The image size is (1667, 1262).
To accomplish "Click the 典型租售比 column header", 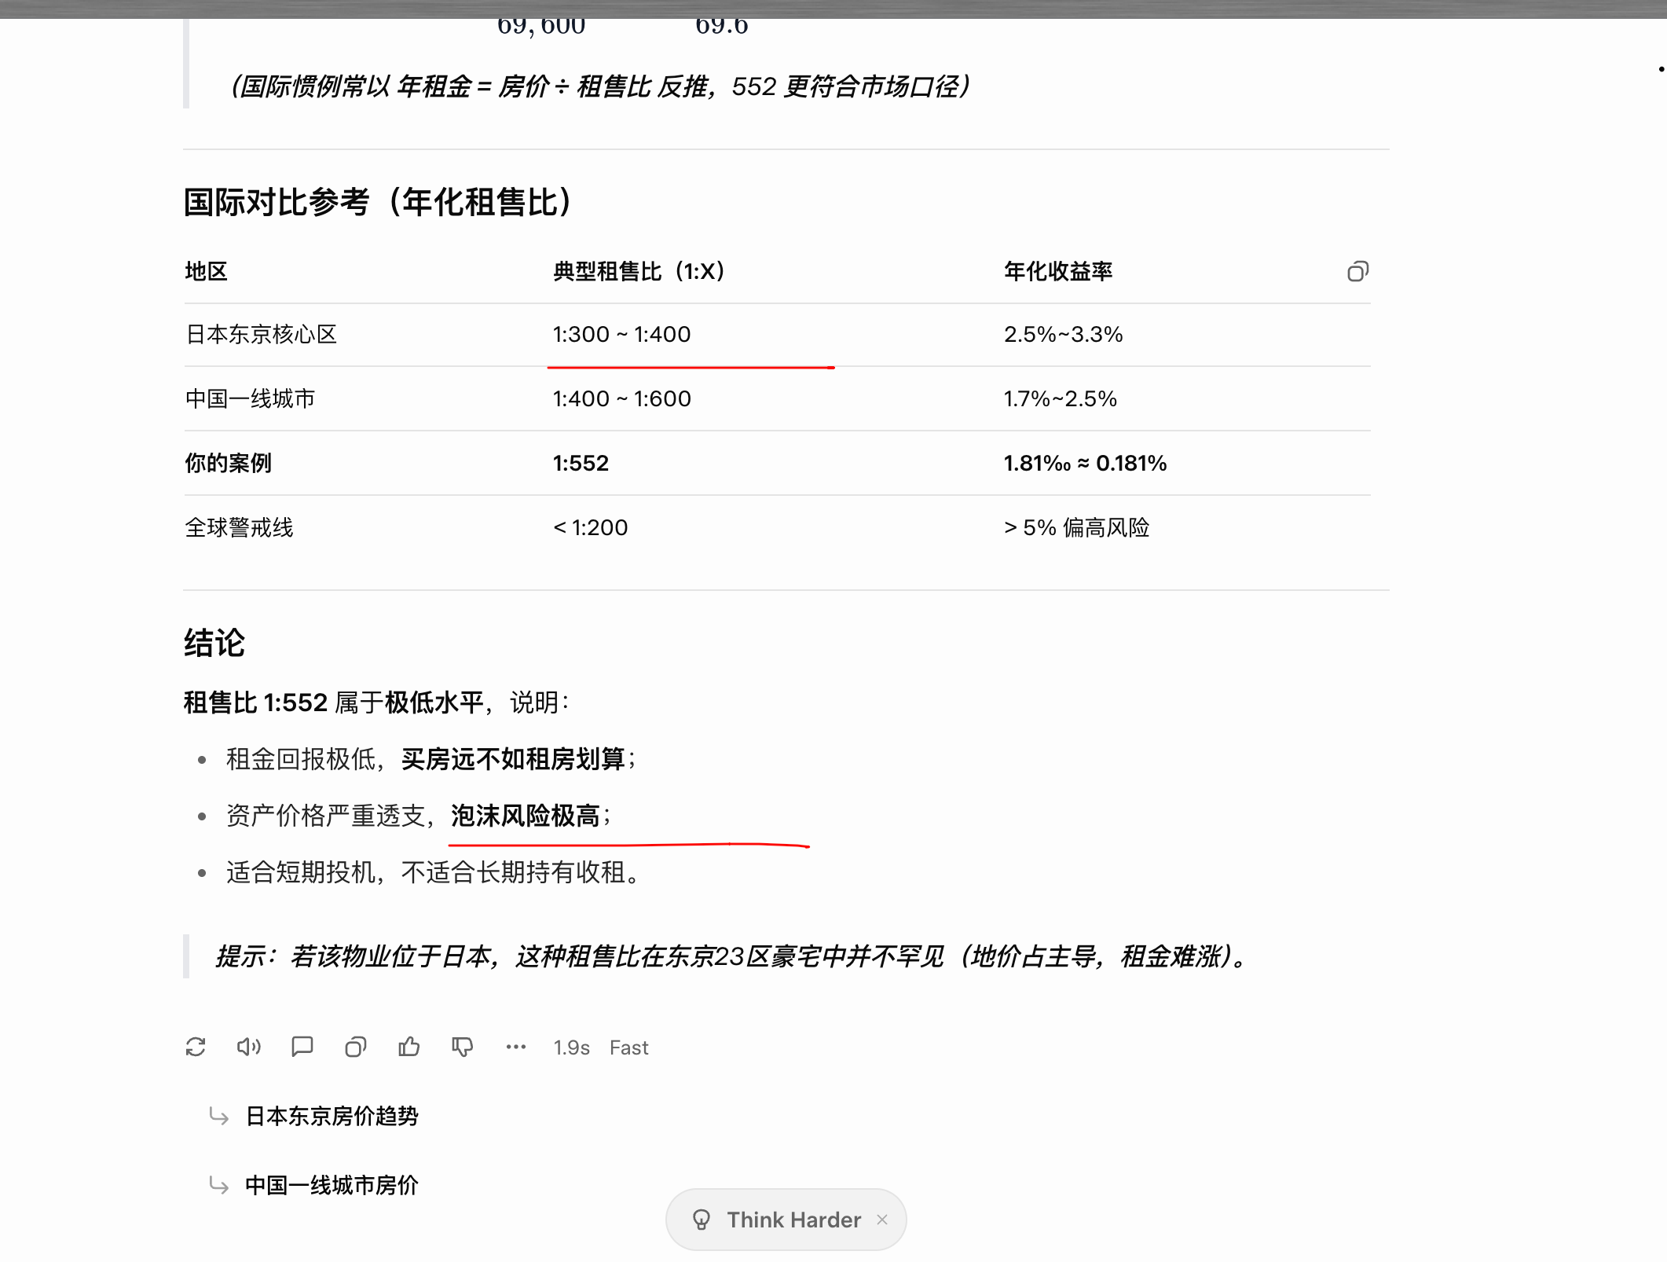I will [x=638, y=272].
